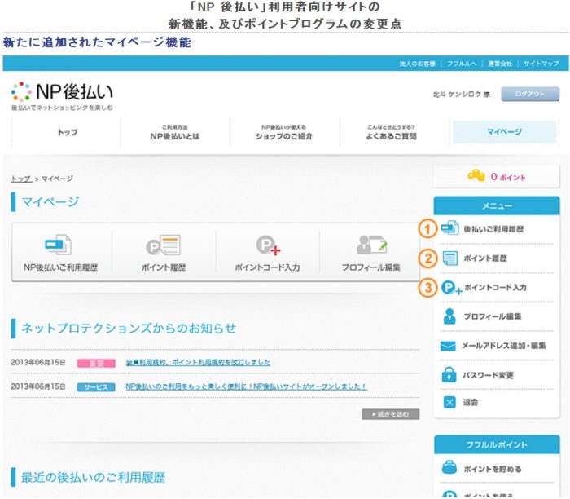Open the 運営会社 header link
The width and height of the screenshot is (570, 499).
coord(500,64)
